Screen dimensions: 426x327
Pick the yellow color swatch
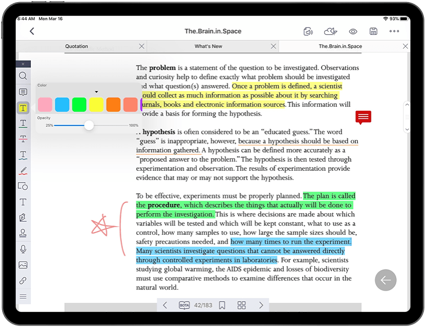click(x=96, y=105)
